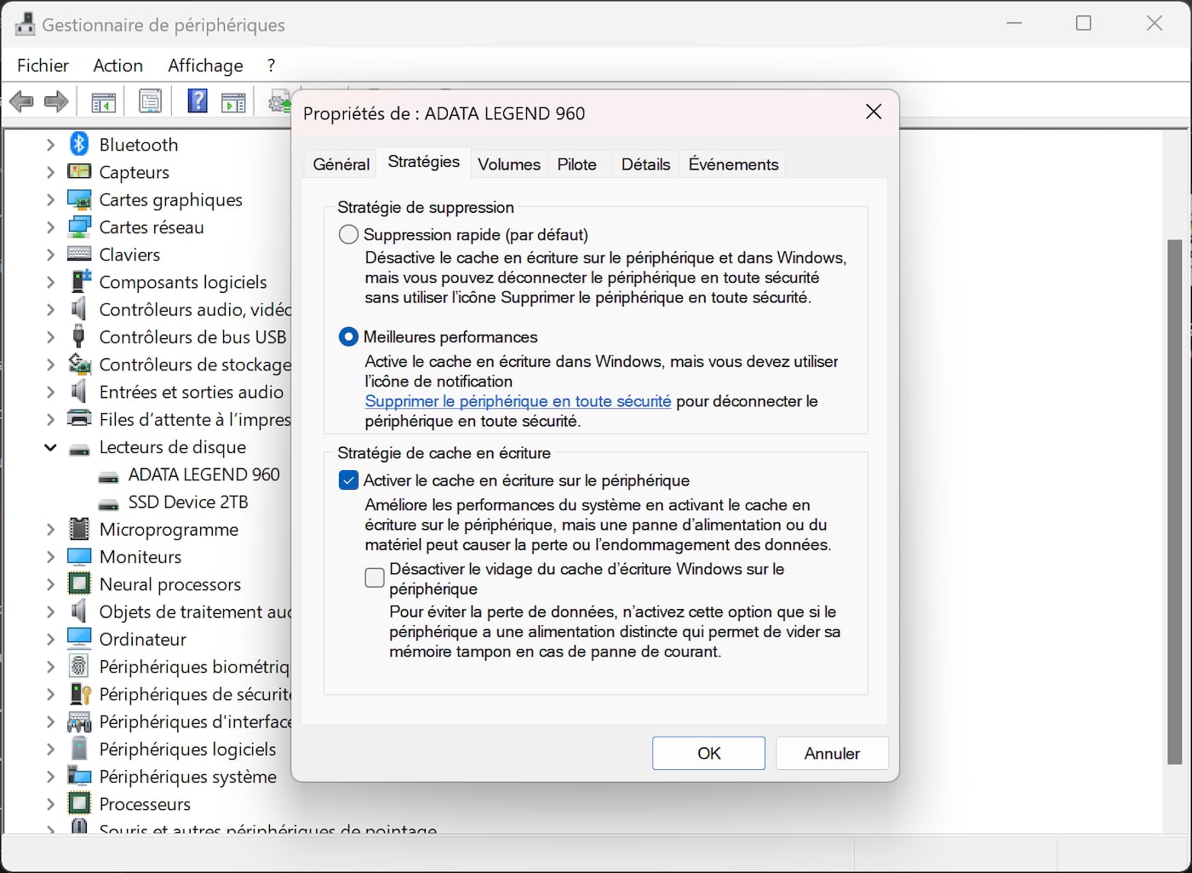Switch to the Volumes tab
1192x873 pixels.
tap(509, 164)
